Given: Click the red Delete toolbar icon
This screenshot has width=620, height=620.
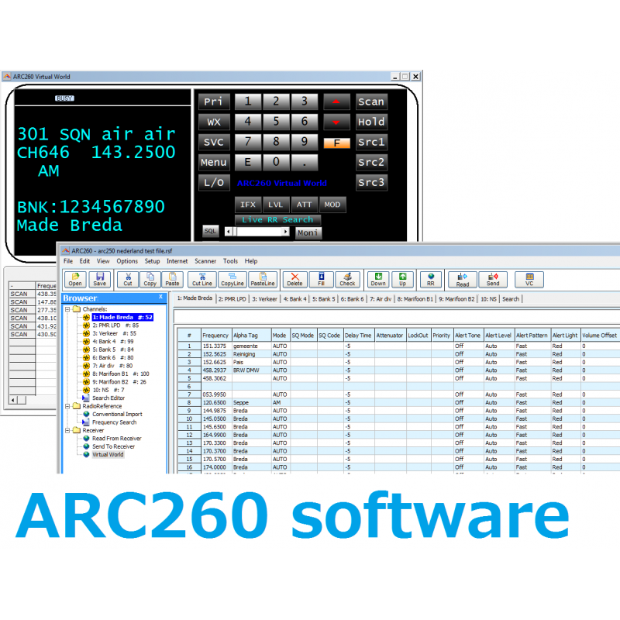Looking at the screenshot, I should tap(294, 279).
